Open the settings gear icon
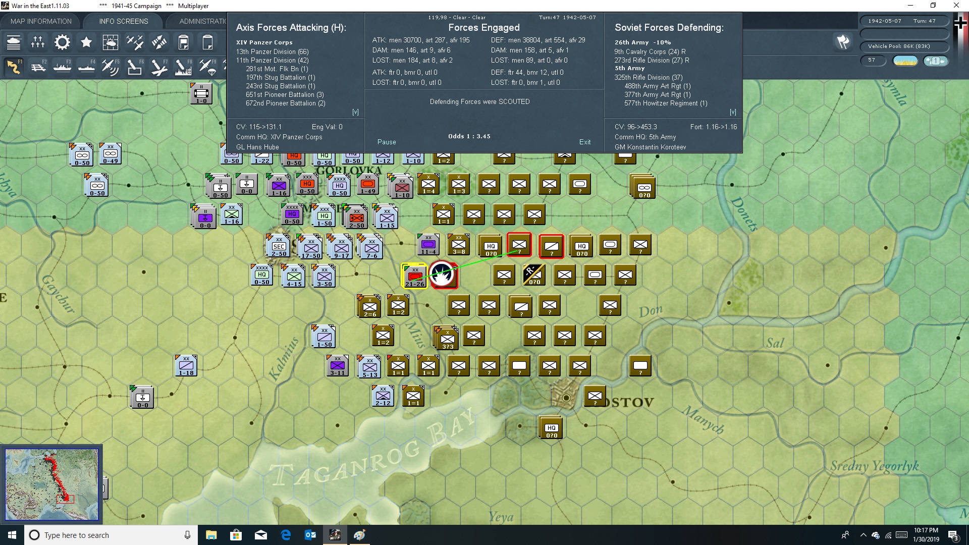Screen dimensions: 969x545 62,42
